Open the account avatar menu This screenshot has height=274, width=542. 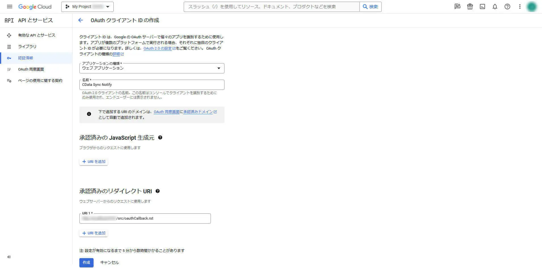click(532, 7)
